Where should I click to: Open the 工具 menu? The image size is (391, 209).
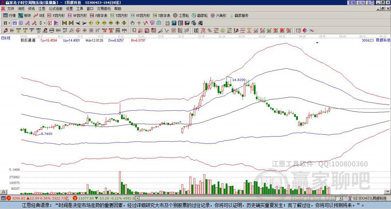(x=79, y=9)
